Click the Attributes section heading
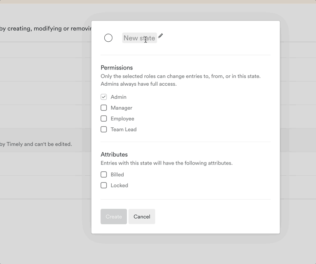 pyautogui.click(x=114, y=154)
